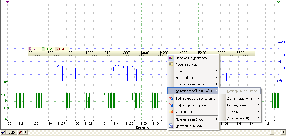Screen dimensions: 286x136
Task: Open Настройка линейки... settings
Action: 193,126
